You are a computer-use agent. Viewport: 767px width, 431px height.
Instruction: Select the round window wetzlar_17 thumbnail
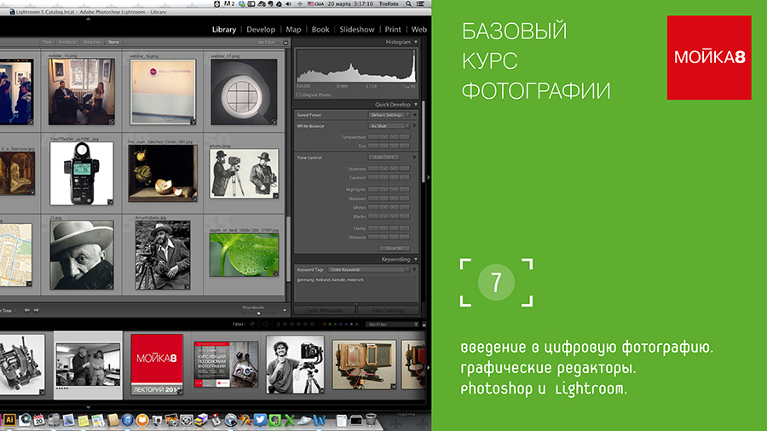click(244, 92)
